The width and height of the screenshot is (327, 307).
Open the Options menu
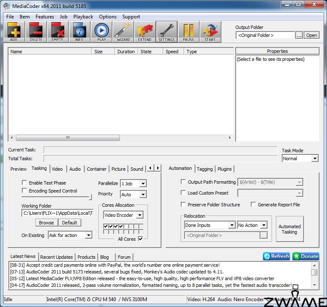pos(108,17)
